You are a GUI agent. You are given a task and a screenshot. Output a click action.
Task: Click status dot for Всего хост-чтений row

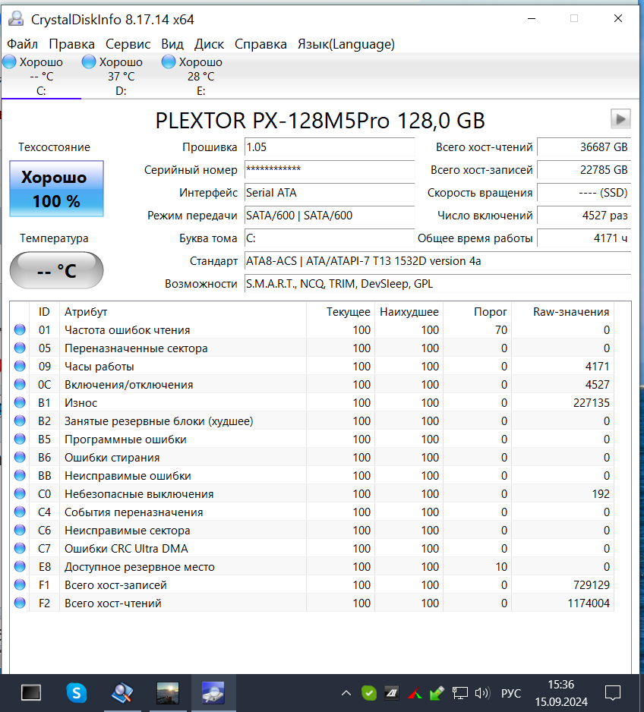coord(20,603)
